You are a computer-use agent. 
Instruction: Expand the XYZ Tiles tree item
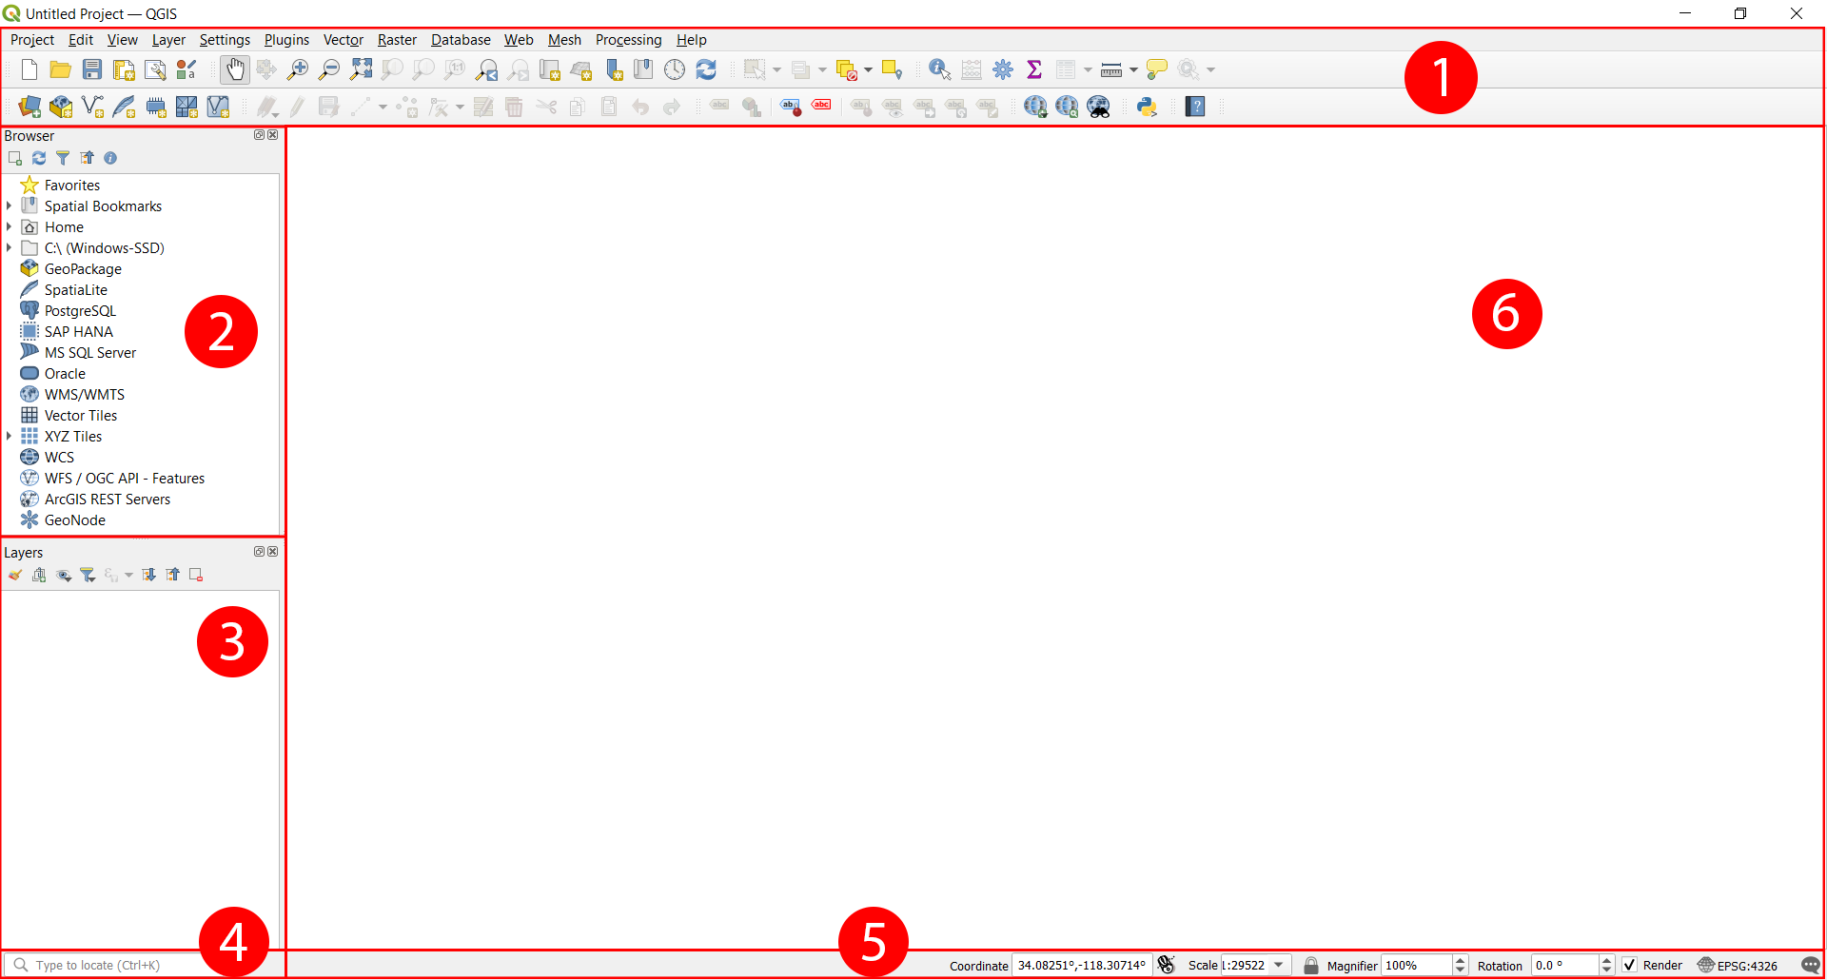coord(9,436)
